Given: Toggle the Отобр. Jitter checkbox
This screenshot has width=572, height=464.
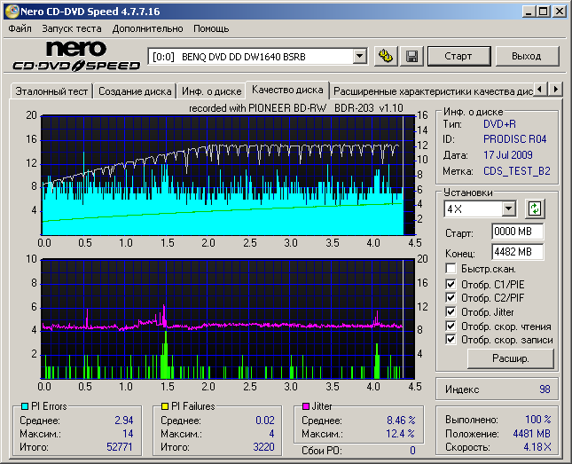Looking at the screenshot, I should [451, 311].
